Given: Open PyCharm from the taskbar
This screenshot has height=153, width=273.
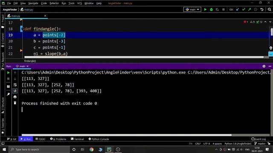Looking at the screenshot, I should (109, 149).
